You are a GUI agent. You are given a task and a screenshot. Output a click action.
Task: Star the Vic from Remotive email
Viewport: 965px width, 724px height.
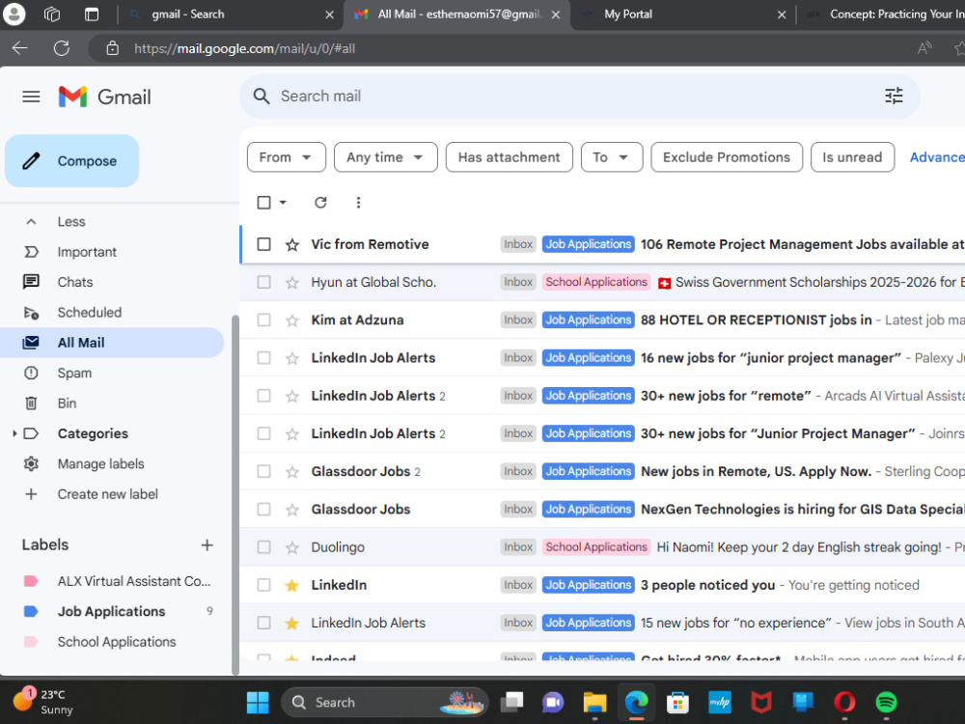pyautogui.click(x=292, y=245)
